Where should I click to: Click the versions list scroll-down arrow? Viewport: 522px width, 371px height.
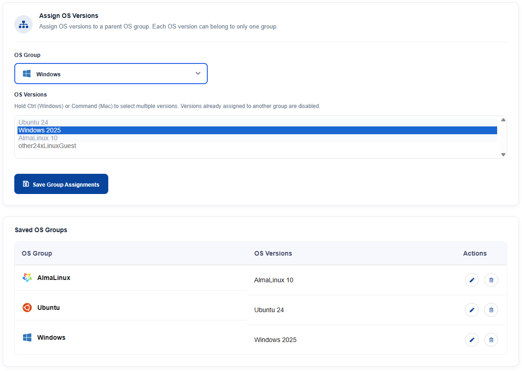pos(504,154)
